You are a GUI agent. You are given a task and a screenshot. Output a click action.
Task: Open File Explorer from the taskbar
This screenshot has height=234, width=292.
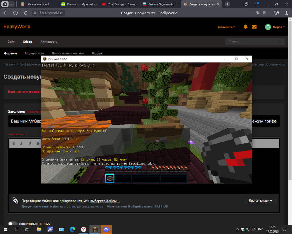pyautogui.click(x=39, y=229)
